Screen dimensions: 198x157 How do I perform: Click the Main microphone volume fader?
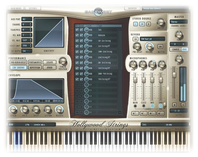coord(135,80)
